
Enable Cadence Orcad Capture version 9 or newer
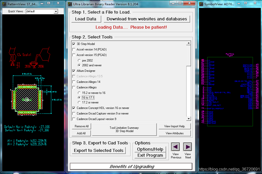[x=74, y=113]
